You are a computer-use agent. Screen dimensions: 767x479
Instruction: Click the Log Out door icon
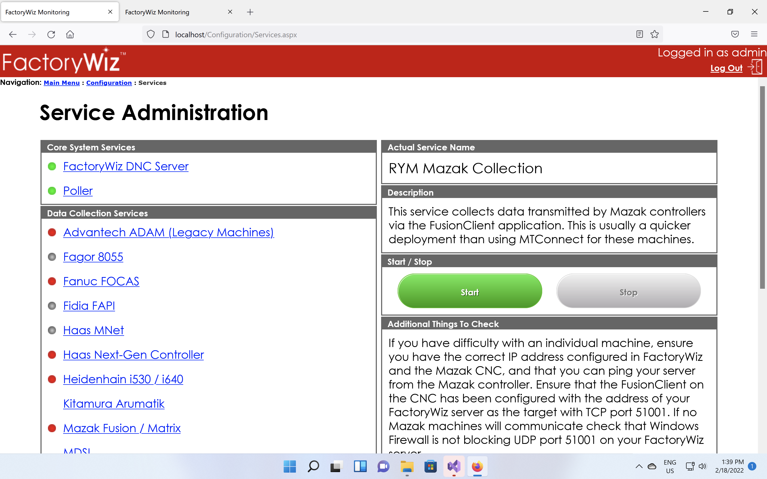click(x=756, y=67)
